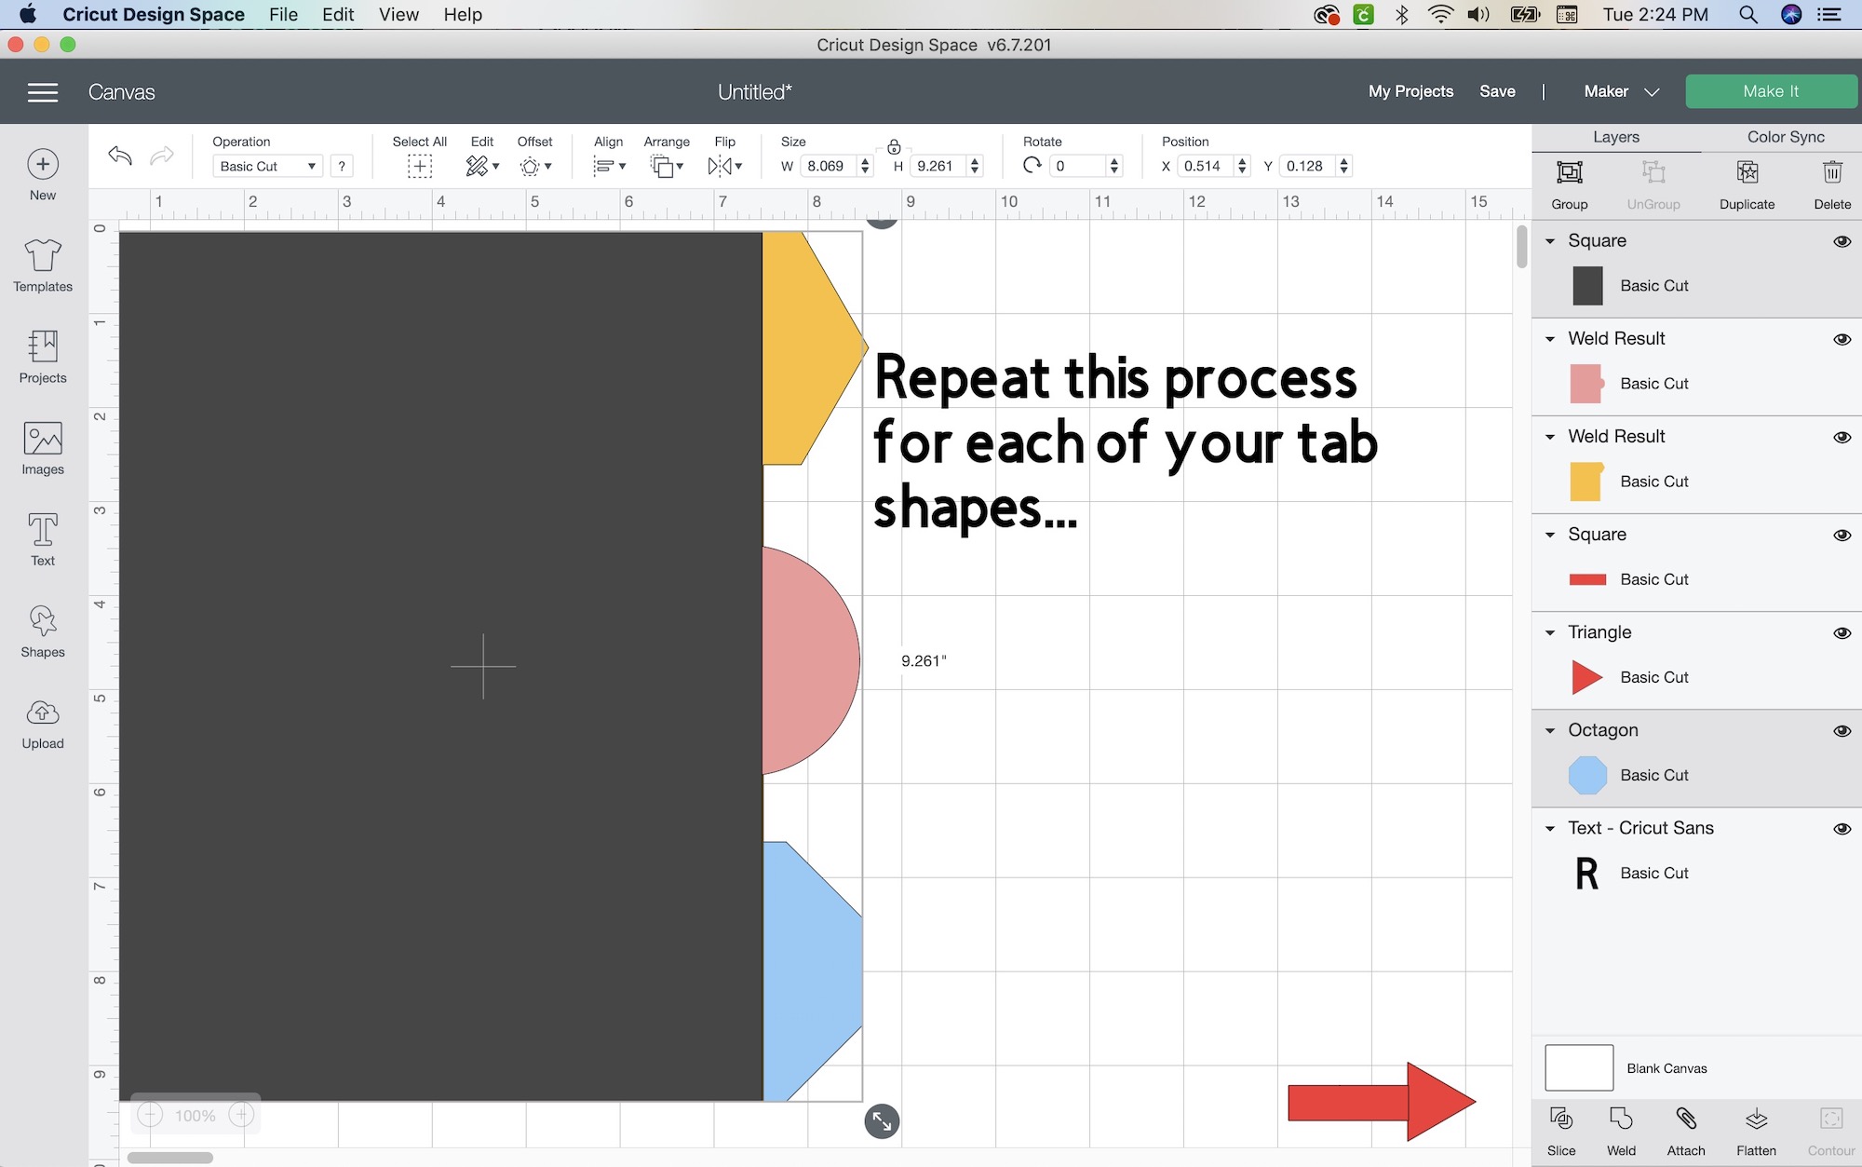
Task: Click the Save button
Action: [x=1497, y=91]
